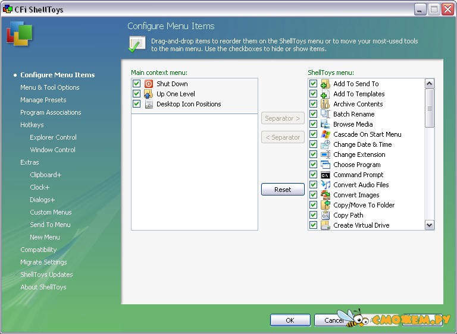Open Manage Presets in the sidebar

tap(43, 100)
